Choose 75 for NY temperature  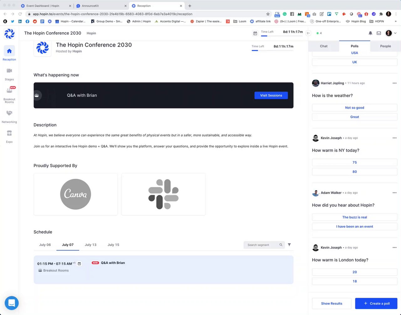[x=355, y=163]
